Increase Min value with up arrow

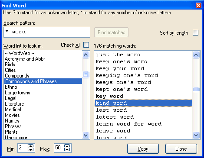click(31, 146)
